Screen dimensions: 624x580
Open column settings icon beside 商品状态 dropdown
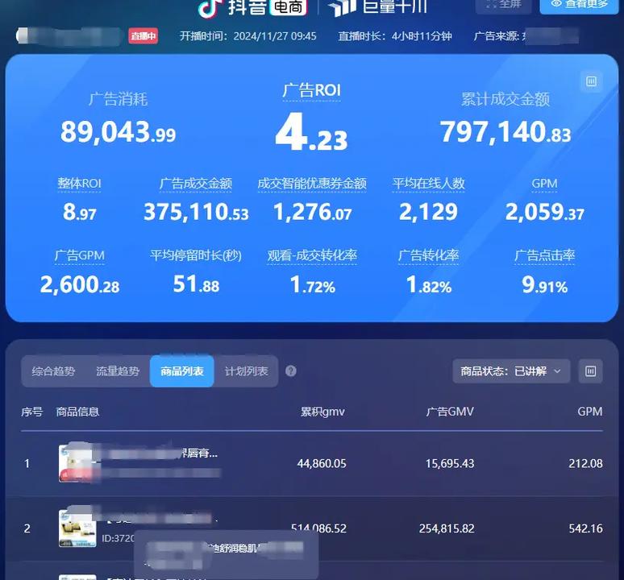click(591, 371)
